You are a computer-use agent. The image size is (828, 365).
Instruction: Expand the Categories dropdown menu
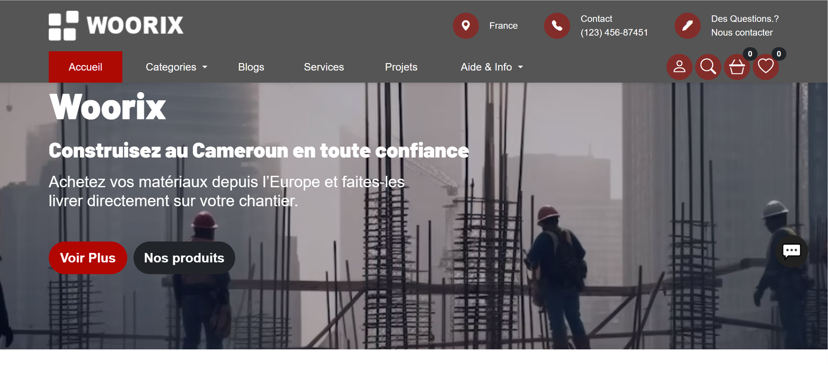point(176,67)
